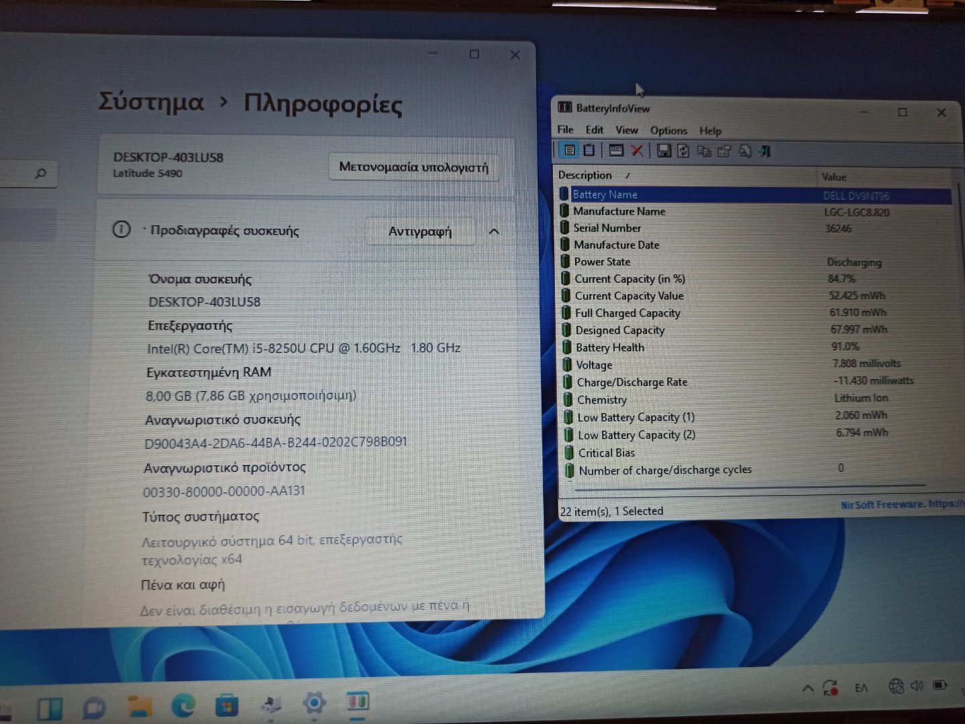
Task: Select the Manufacture Date row
Action: (x=756, y=245)
